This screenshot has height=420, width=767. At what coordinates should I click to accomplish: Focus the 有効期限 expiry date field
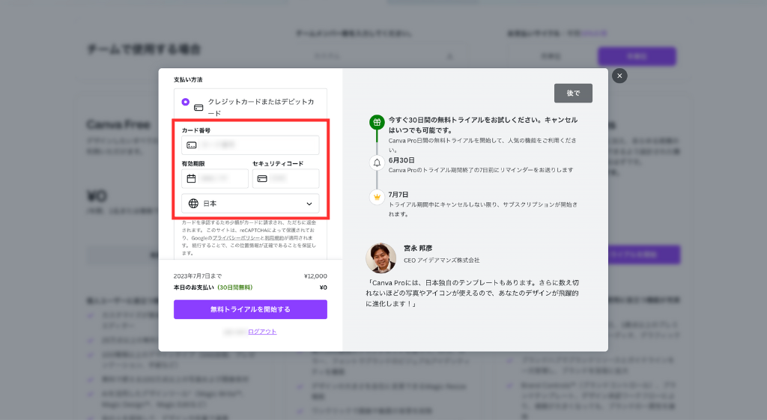coord(215,178)
